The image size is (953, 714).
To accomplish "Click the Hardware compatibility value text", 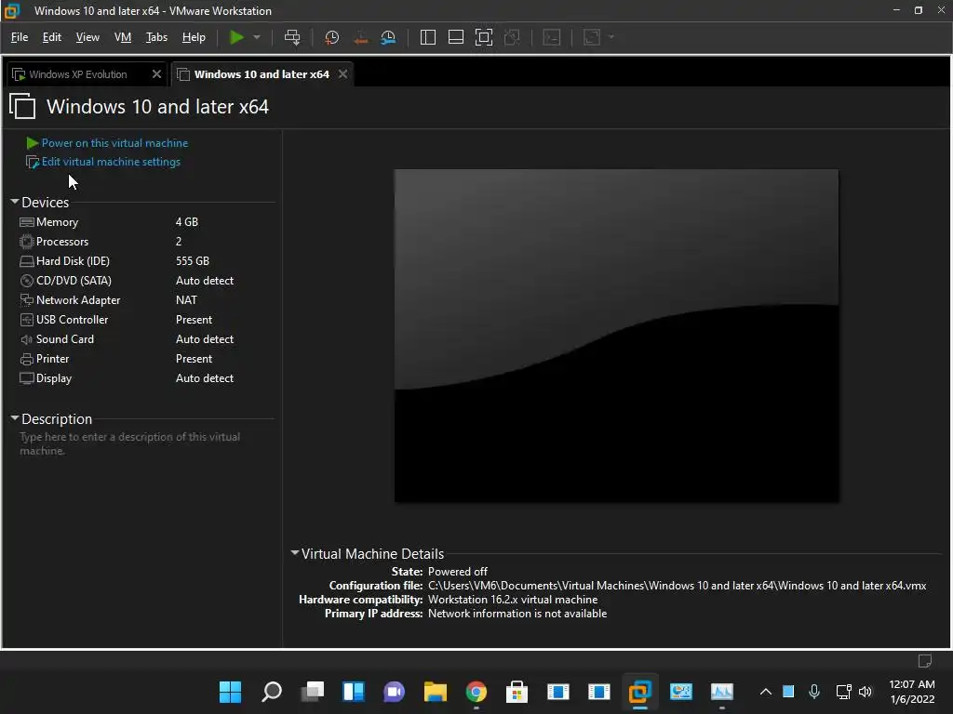I will (513, 600).
